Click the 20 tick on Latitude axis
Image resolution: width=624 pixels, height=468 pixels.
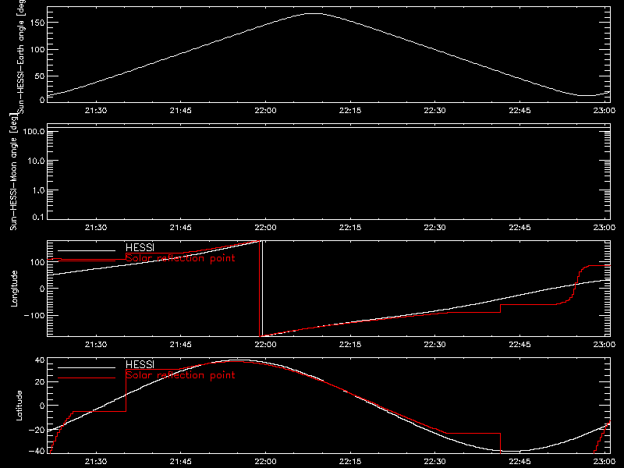(x=40, y=382)
